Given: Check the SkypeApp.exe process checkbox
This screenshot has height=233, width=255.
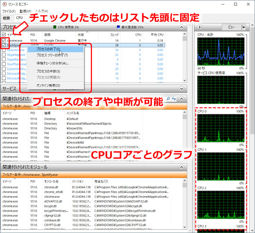Looking at the screenshot, I should [4, 55].
